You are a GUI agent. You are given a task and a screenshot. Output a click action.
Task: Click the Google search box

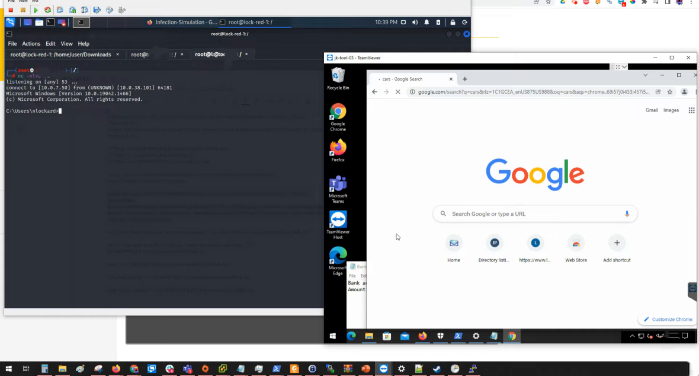(x=535, y=214)
